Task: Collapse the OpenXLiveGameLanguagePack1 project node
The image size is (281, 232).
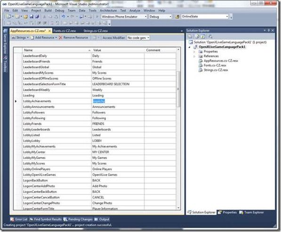Action: coord(190,47)
